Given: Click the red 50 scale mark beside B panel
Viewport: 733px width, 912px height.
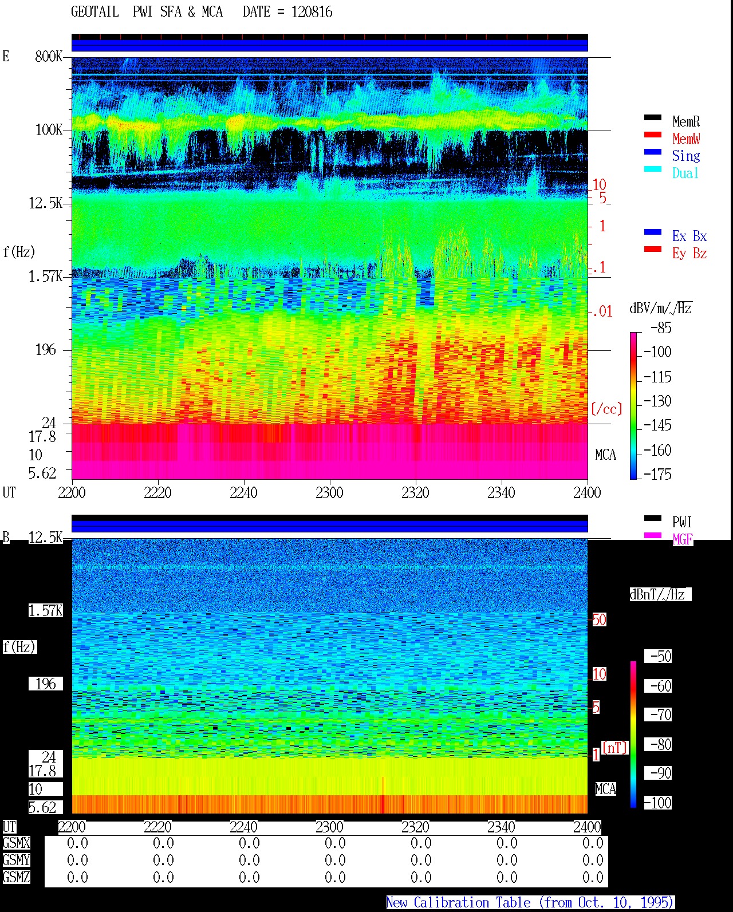Looking at the screenshot, I should [599, 619].
